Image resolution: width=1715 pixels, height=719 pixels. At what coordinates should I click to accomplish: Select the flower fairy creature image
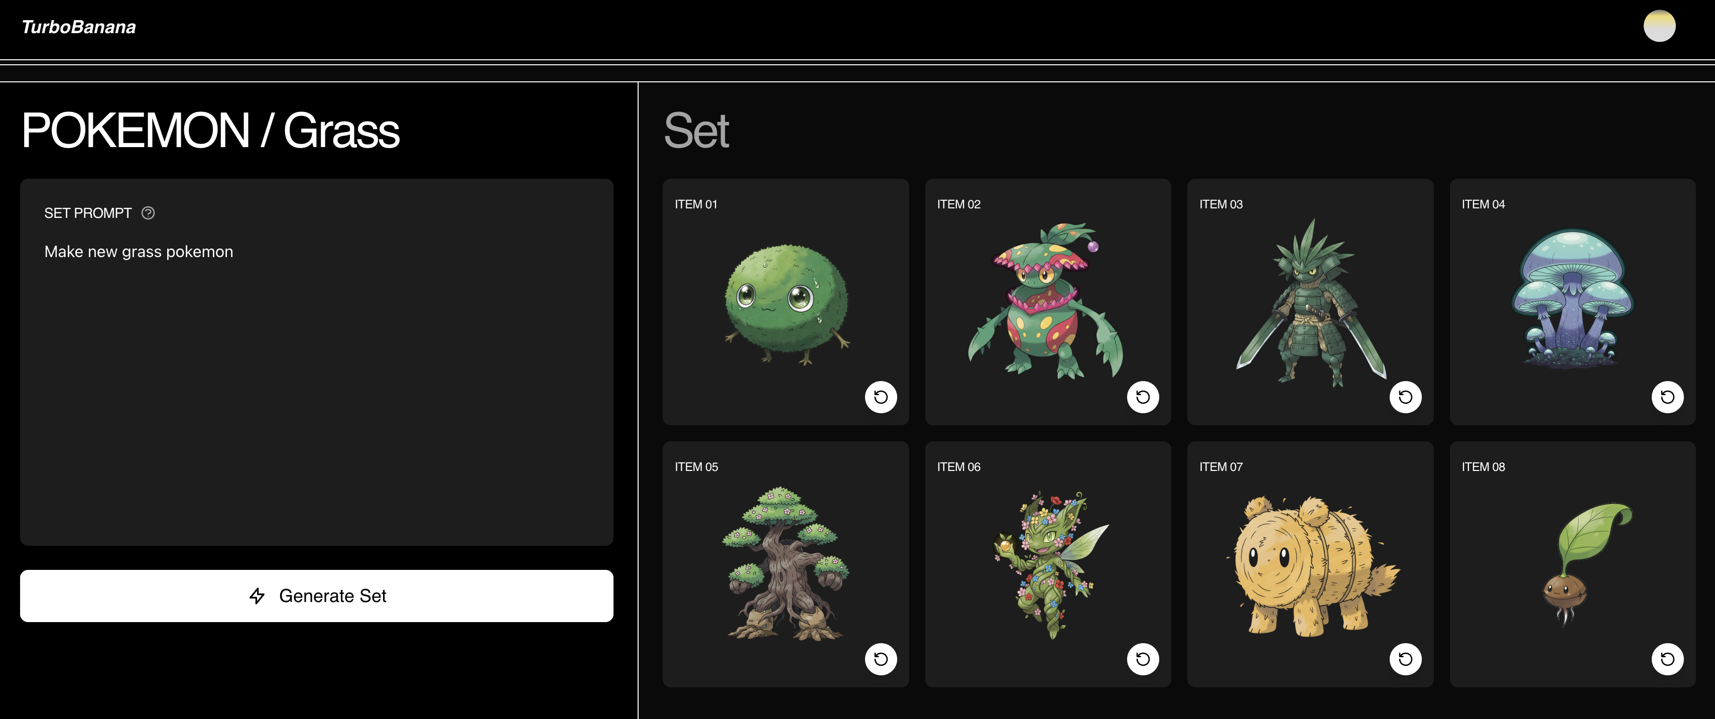click(1051, 566)
